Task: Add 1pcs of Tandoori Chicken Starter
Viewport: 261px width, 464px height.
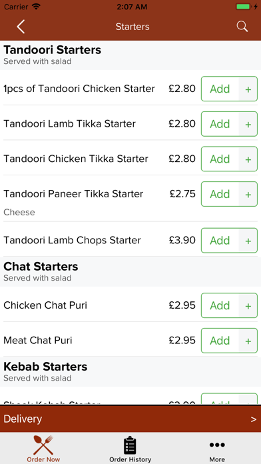Action: (220, 89)
